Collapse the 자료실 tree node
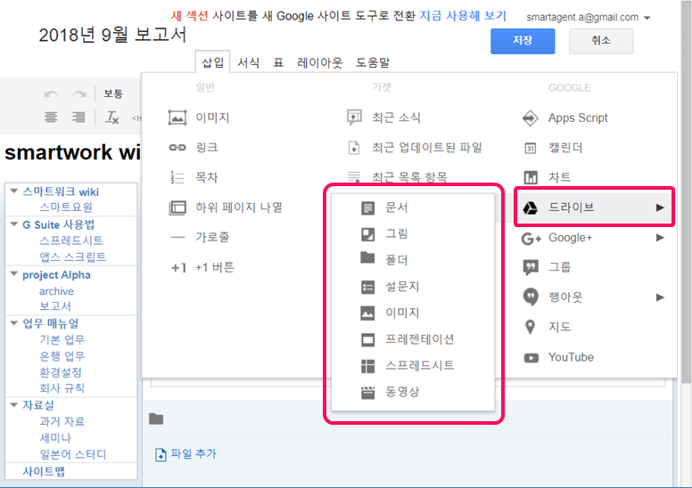Screen dimensions: 692x488 (x=13, y=404)
